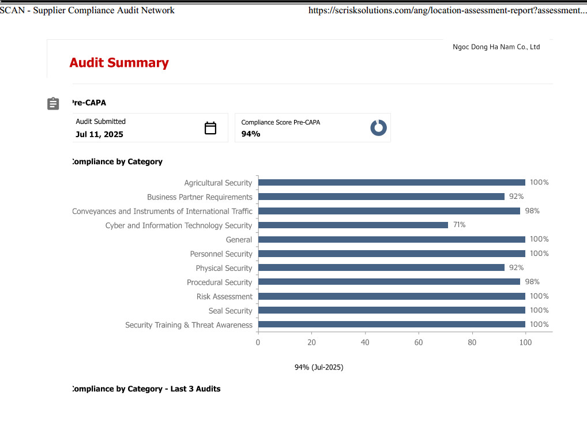The width and height of the screenshot is (587, 445).
Task: Open the calendar icon for Audit Submitted
Action: coord(210,127)
